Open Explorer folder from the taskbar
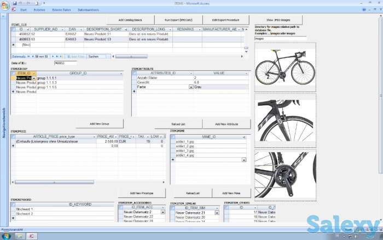 click(x=20, y=236)
